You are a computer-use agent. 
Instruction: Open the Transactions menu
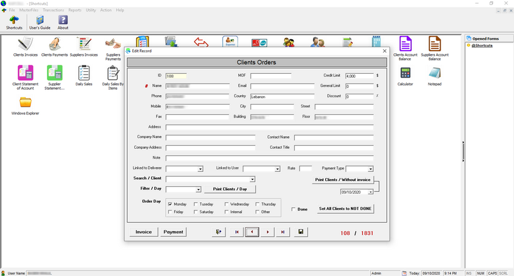tap(53, 10)
